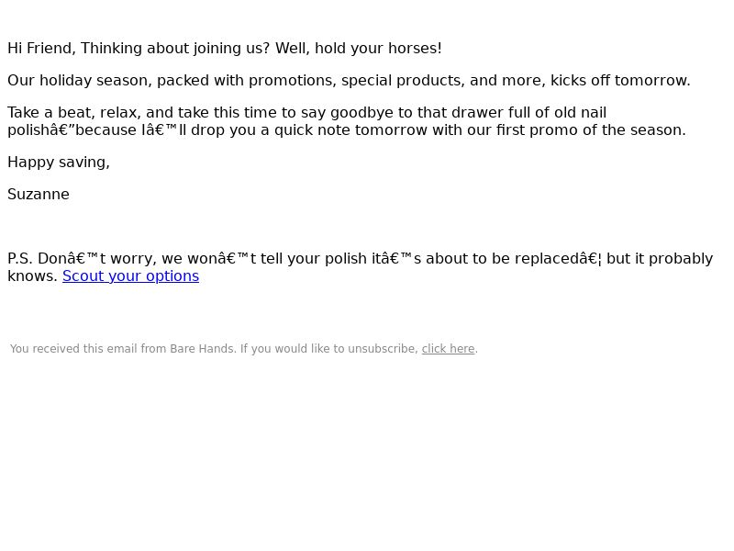
Task: Click the 'Hi Friend' greeting line
Action: point(225,49)
